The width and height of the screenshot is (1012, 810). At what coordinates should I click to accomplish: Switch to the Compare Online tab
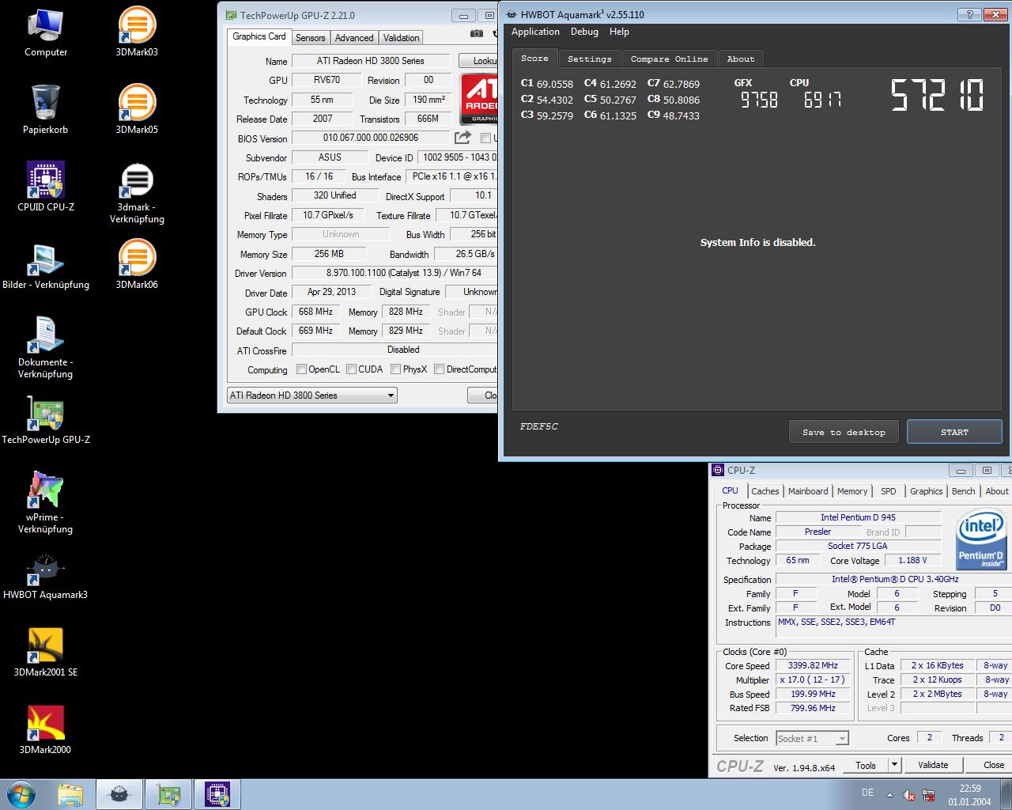click(x=669, y=59)
